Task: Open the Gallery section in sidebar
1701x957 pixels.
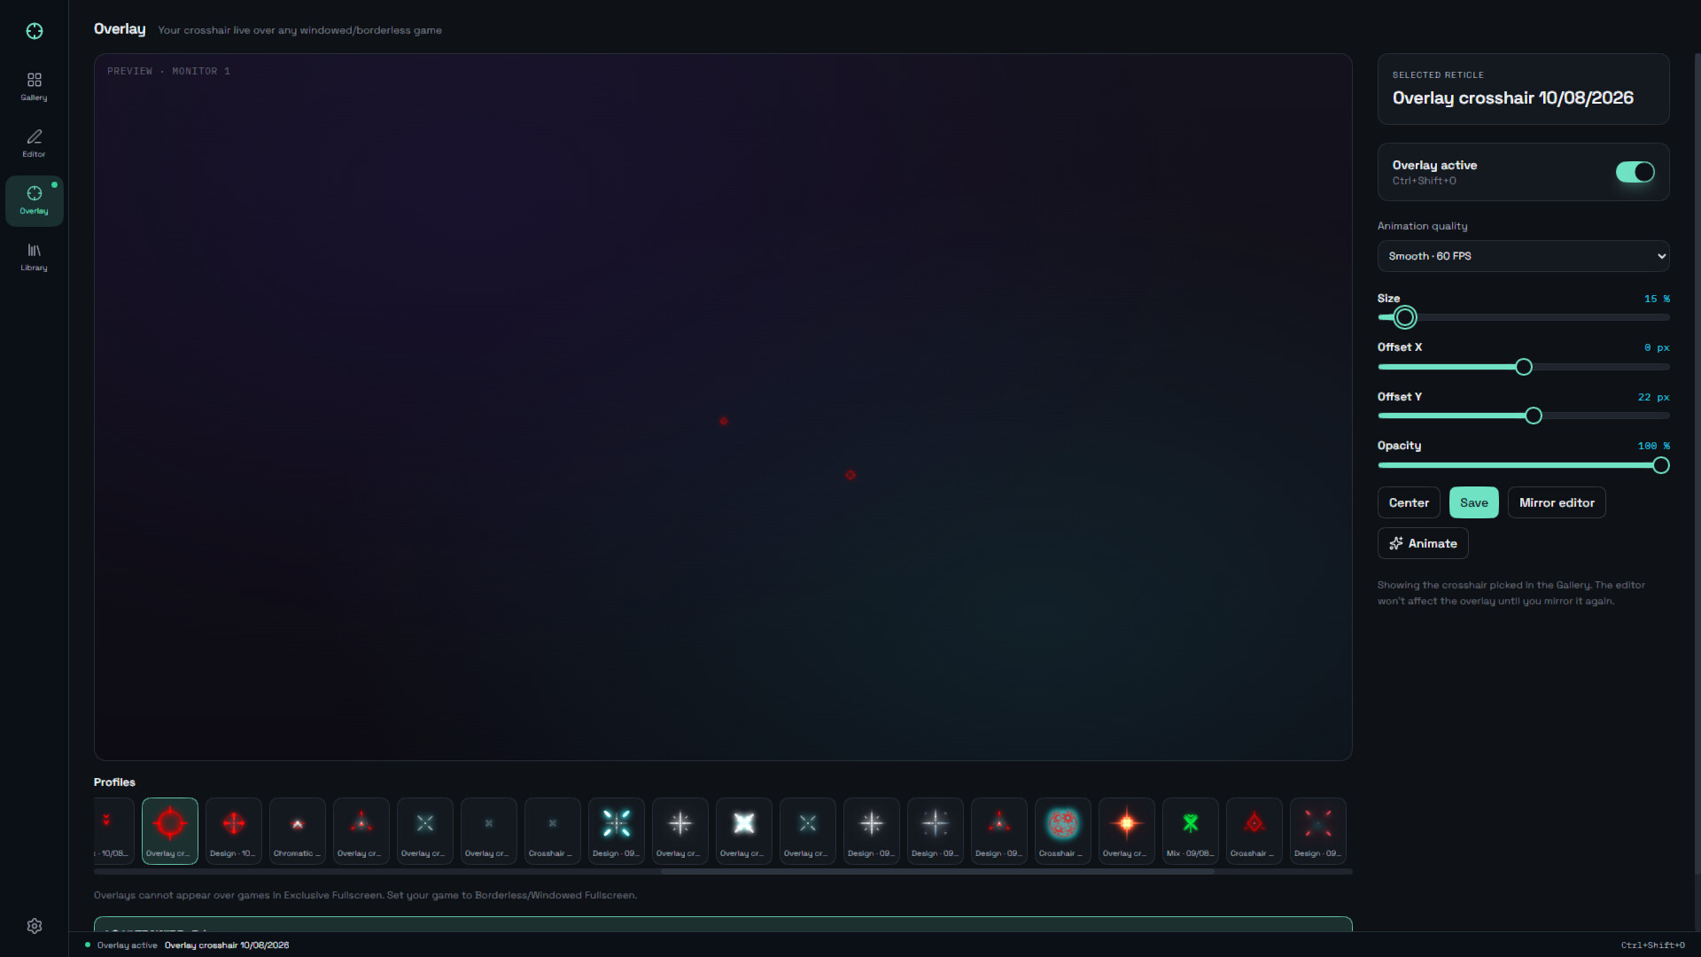Action: 34,87
